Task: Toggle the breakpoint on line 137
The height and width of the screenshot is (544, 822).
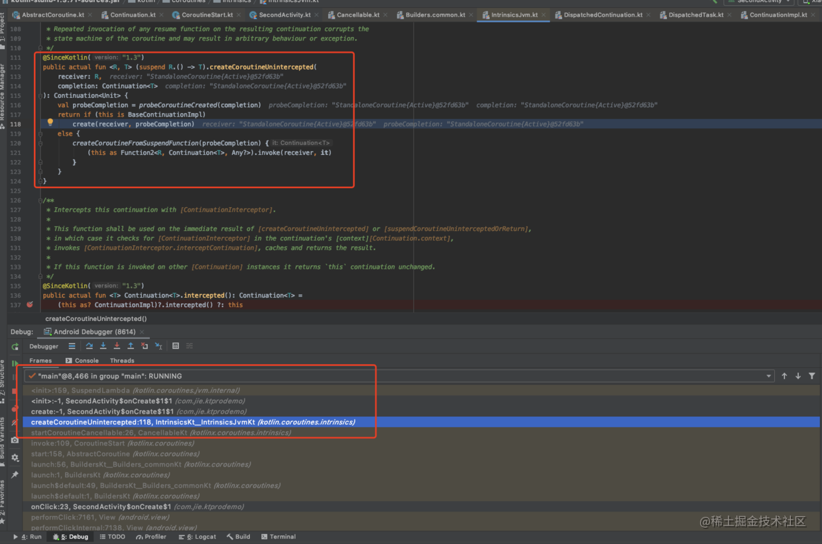Action: 29,305
